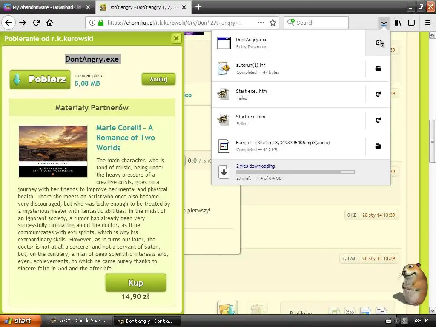Close the Pobieranie download dialog
This screenshot has height=327, width=436.
coord(176,38)
